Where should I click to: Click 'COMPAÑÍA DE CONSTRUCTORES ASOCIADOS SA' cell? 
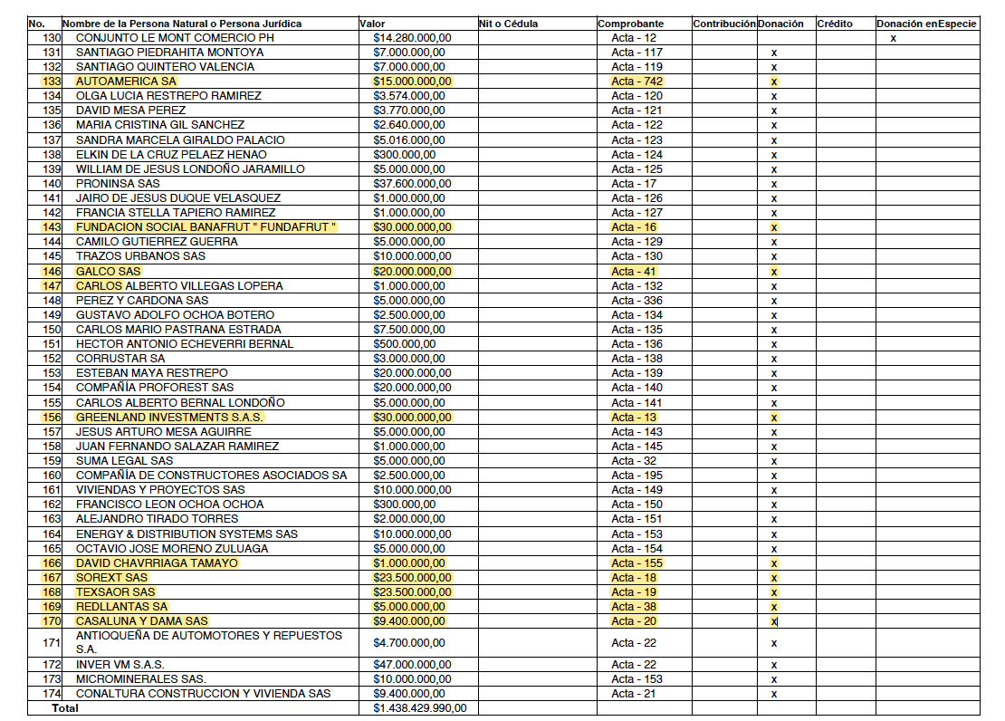pos(212,476)
